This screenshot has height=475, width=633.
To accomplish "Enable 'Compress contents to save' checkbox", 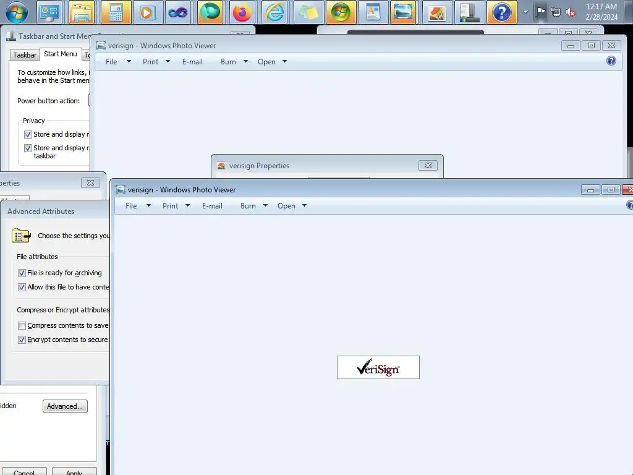I will 22,325.
